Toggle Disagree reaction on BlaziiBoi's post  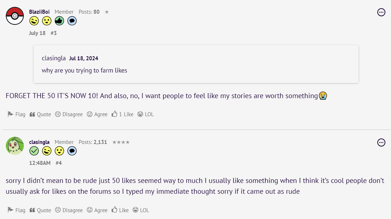(69, 114)
